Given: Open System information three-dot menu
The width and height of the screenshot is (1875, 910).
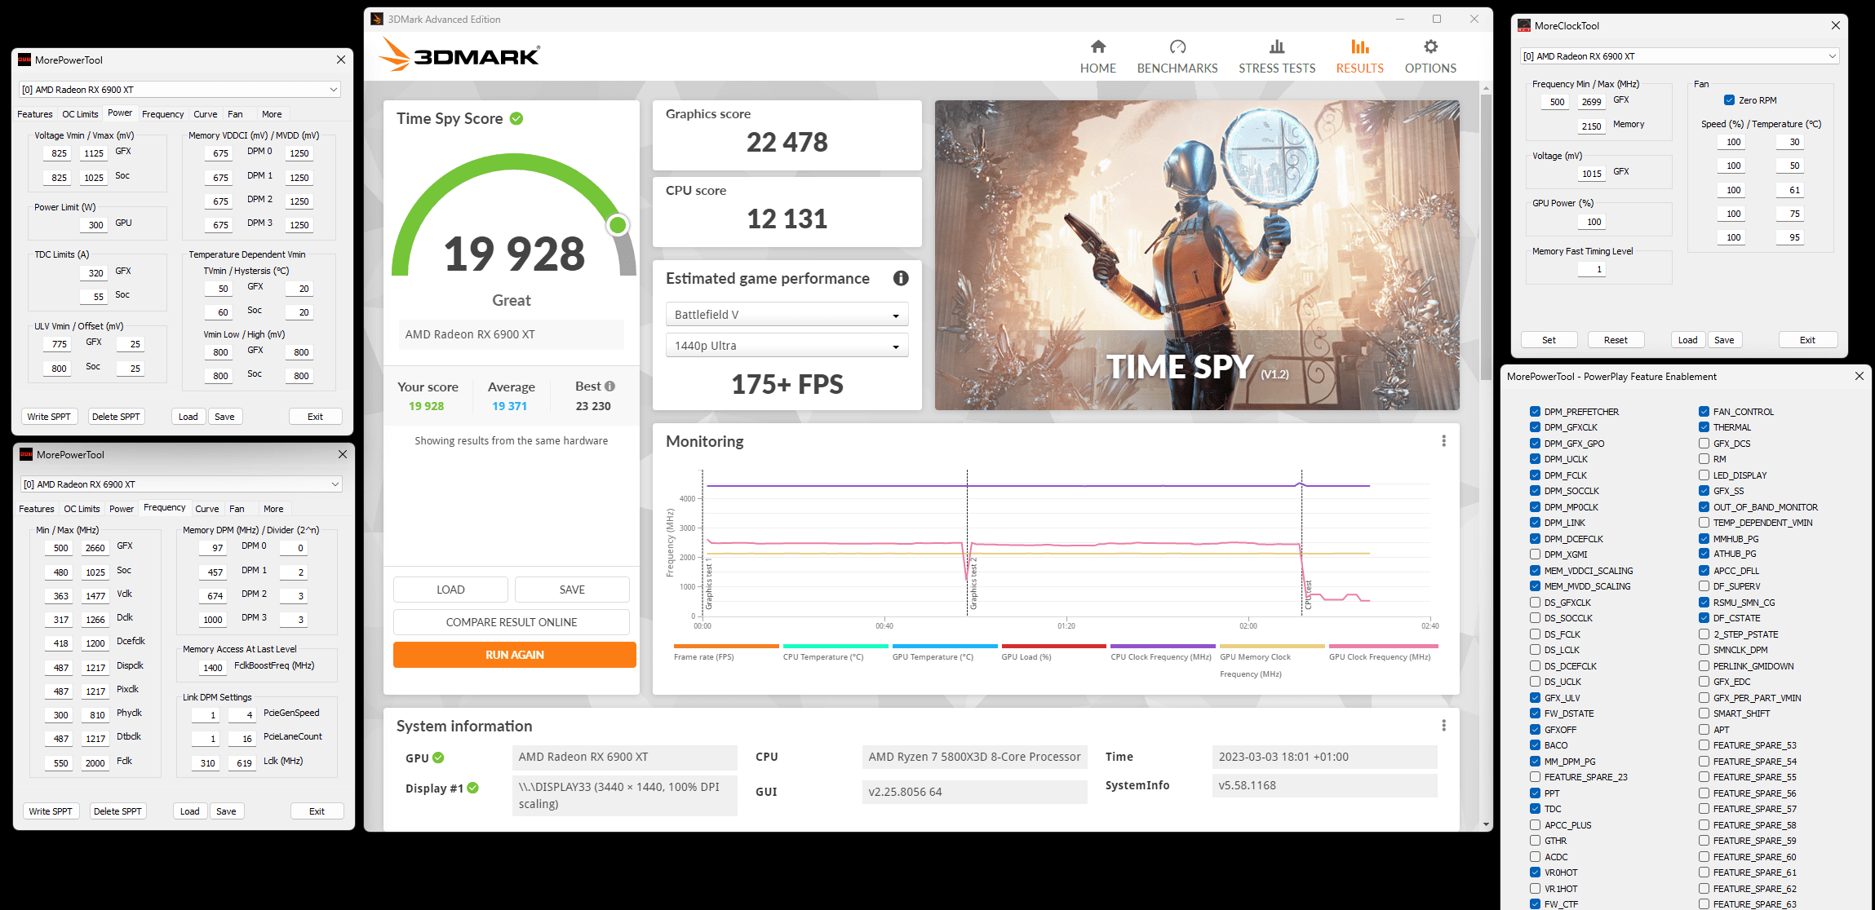Looking at the screenshot, I should pyautogui.click(x=1443, y=726).
